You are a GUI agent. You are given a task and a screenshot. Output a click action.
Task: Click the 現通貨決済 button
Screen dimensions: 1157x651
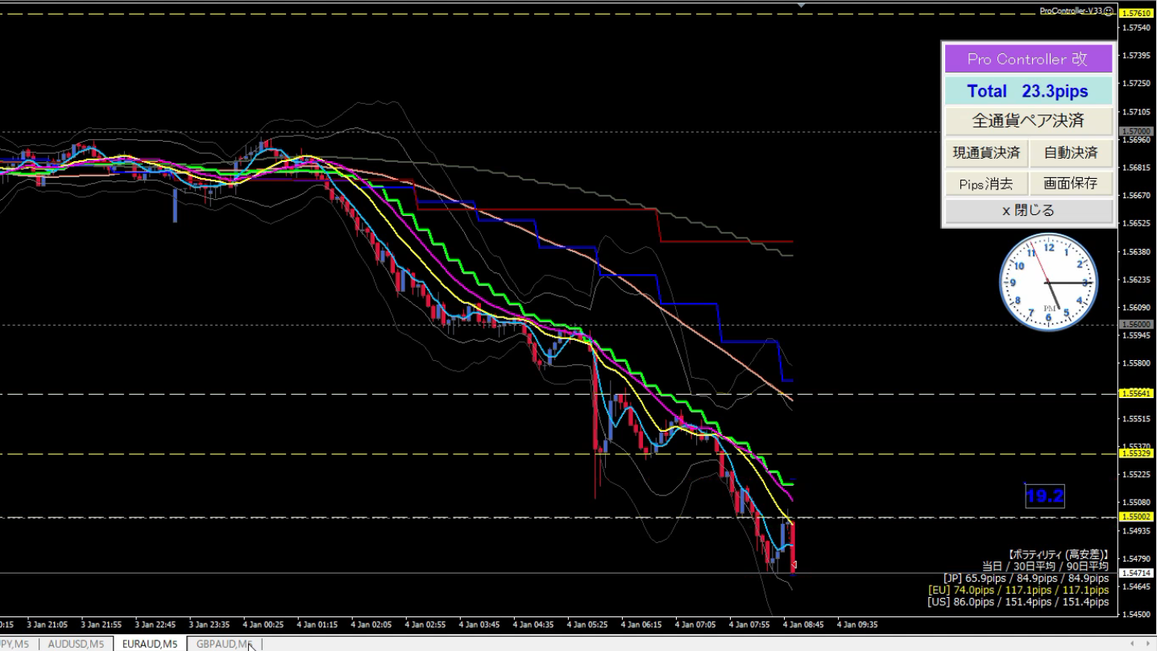pos(986,152)
